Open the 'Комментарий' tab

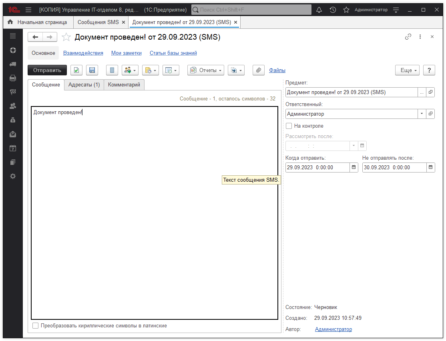(x=124, y=85)
